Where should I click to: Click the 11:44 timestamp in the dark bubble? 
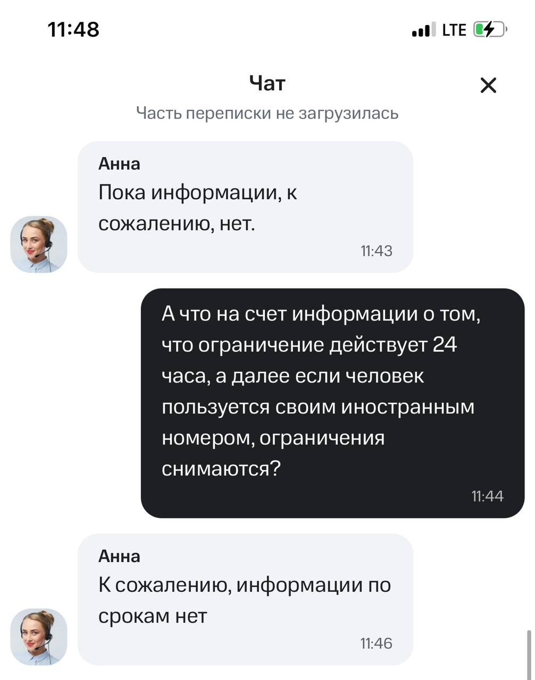487,496
